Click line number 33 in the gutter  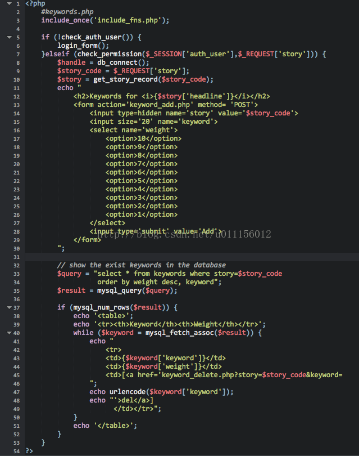tap(16, 274)
